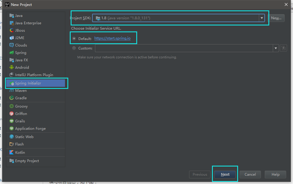Select Application Forge label in project list
The height and width of the screenshot is (184, 293).
coord(30,129)
